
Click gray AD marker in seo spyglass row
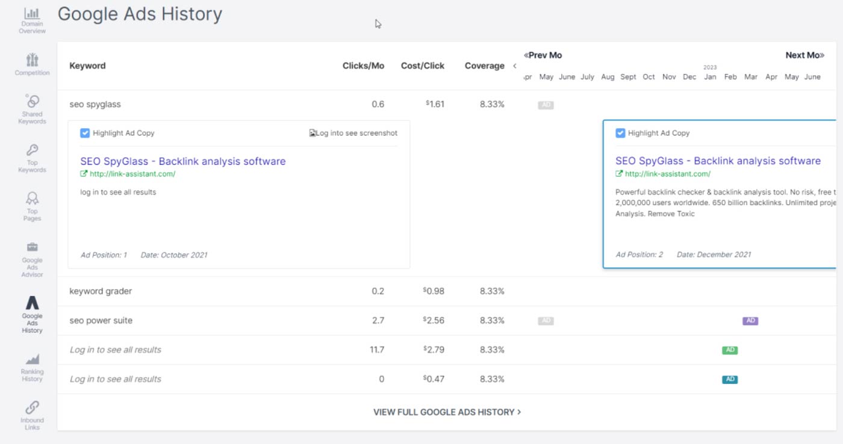click(x=546, y=105)
